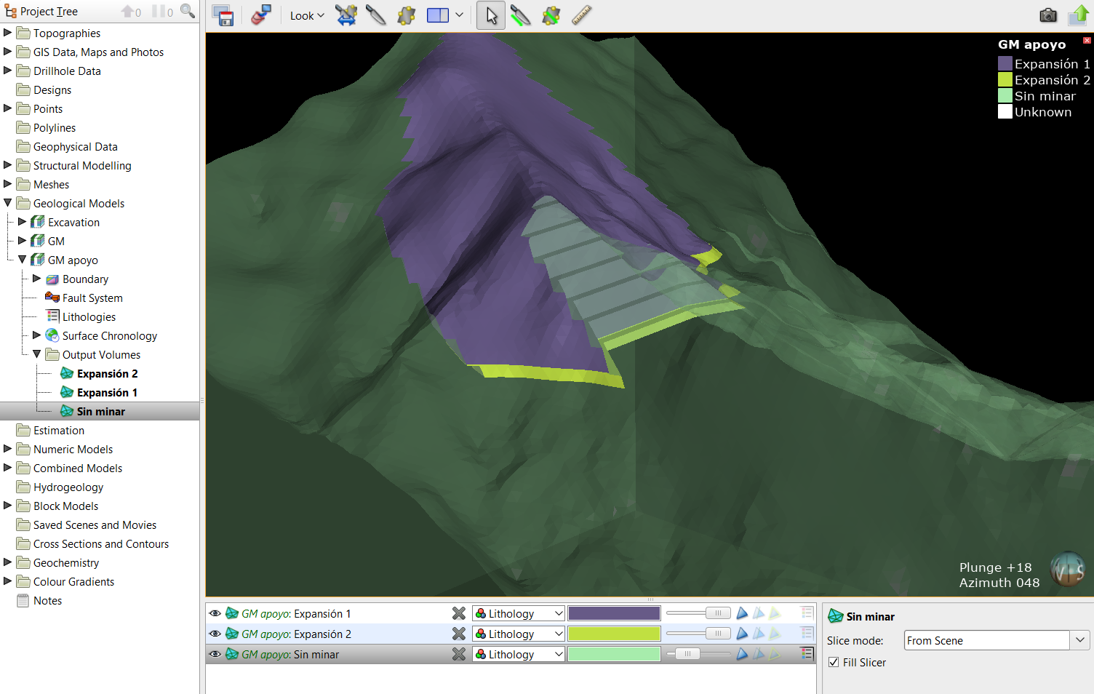This screenshot has height=694, width=1094.
Task: Select the draw slicer line tool
Action: [520, 15]
